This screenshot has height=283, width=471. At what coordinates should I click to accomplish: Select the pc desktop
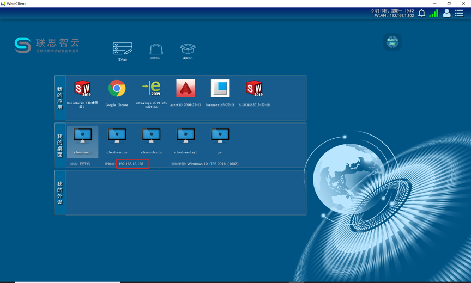[220, 136]
